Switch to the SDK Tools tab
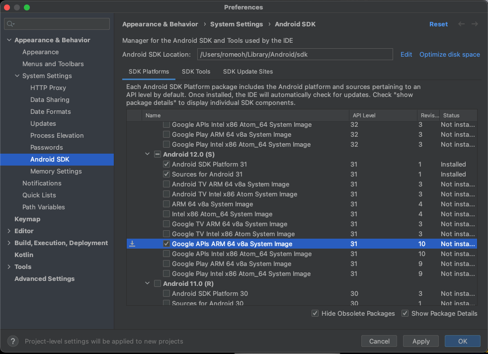 pos(196,72)
